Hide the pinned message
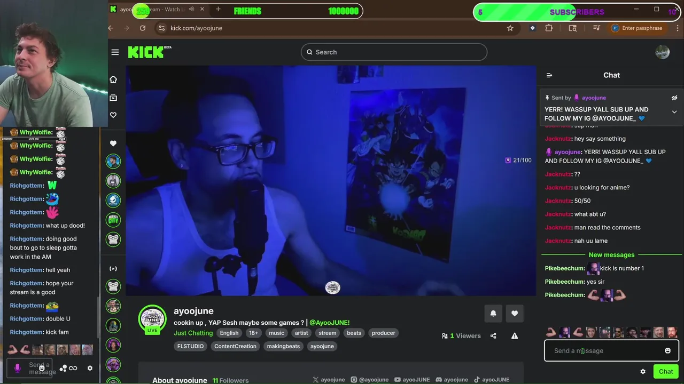The image size is (684, 384). point(674,98)
